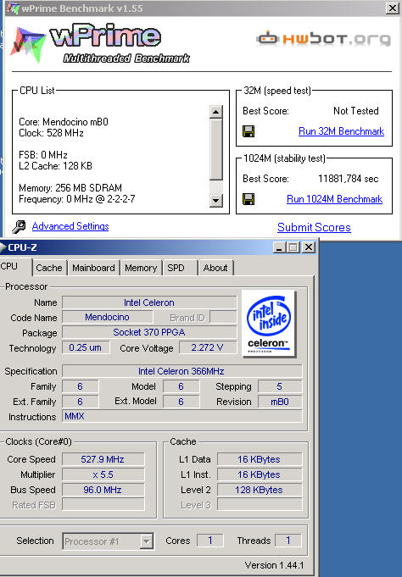Click the wPrime title bar app icon
The width and height of the screenshot is (402, 577).
(14, 8)
